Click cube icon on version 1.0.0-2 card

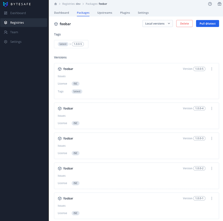(x=60, y=169)
